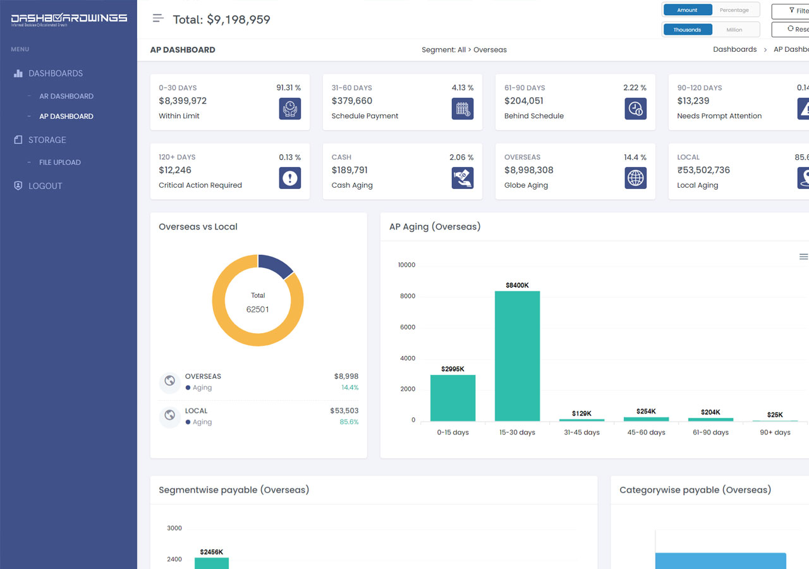Click the 15-30 days $8400K bar
Image resolution: width=809 pixels, height=569 pixels.
pos(517,356)
